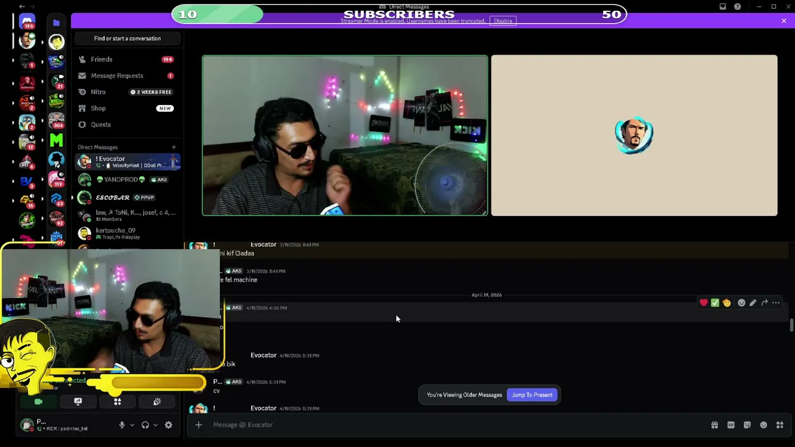Add green checkmark reaction to message
The width and height of the screenshot is (795, 447).
[x=715, y=303]
